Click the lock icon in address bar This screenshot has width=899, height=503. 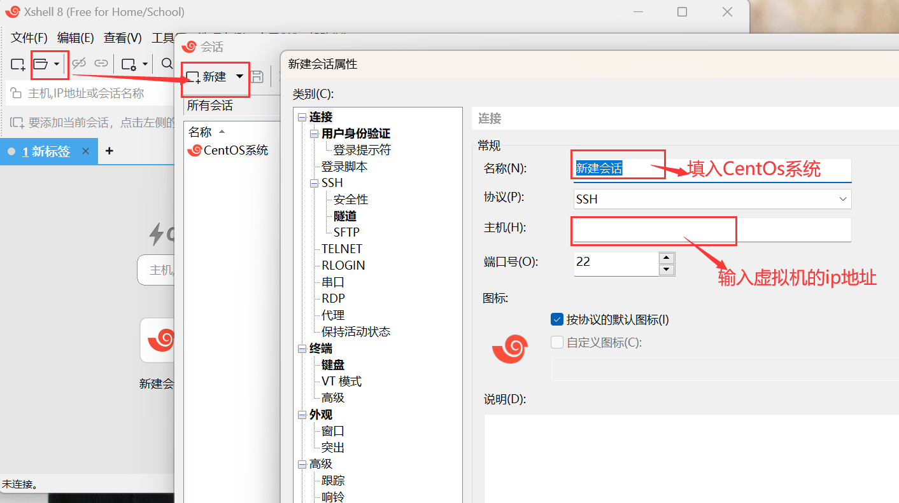pos(17,93)
